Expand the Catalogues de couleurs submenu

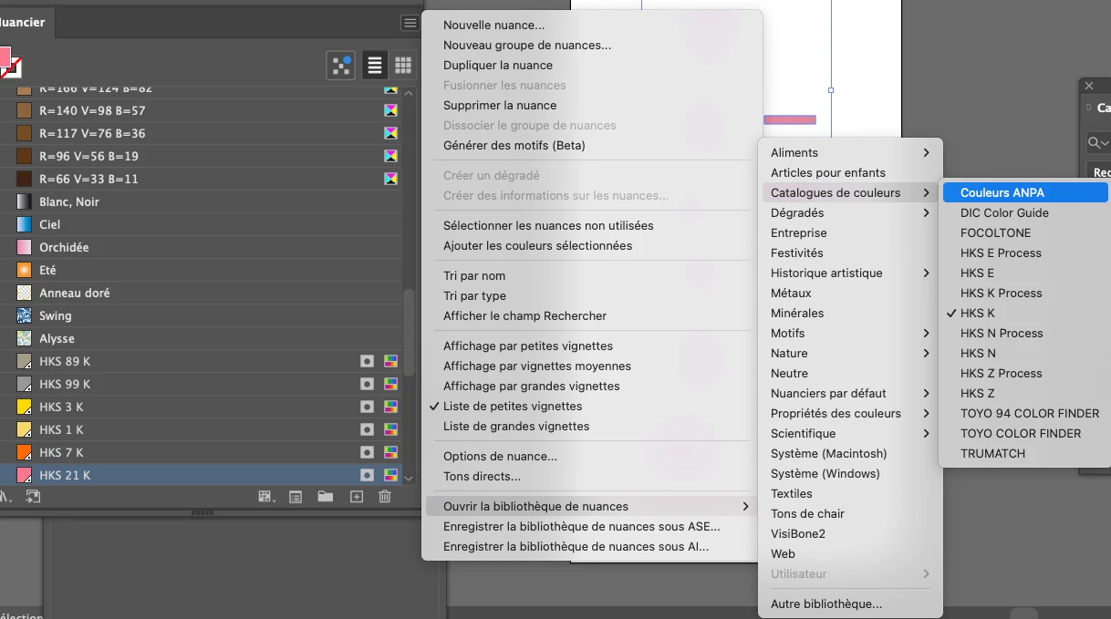850,193
